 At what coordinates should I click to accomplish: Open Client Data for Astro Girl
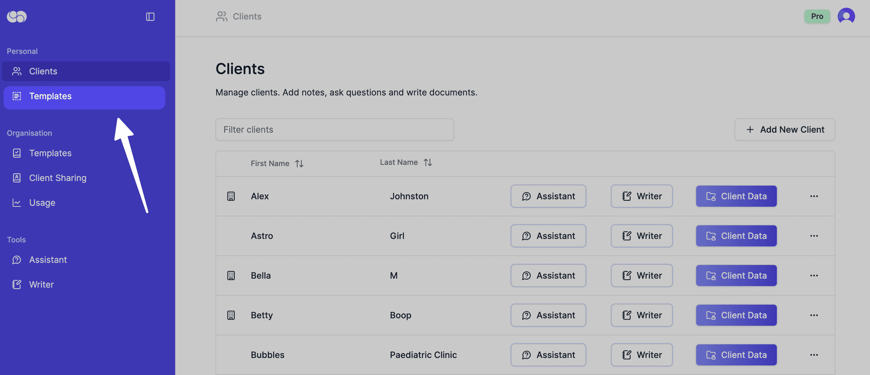click(x=736, y=236)
